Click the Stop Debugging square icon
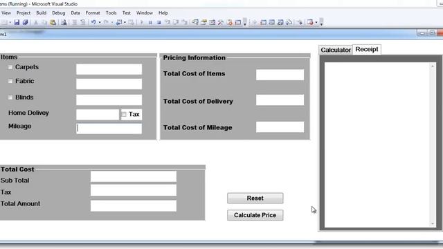Image resolution: width=443 pixels, height=249 pixels. [159, 22]
